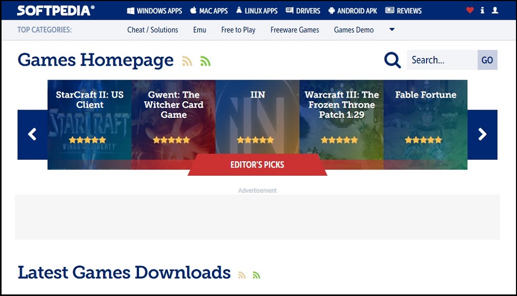Click the star rating under IIN

coord(255,140)
